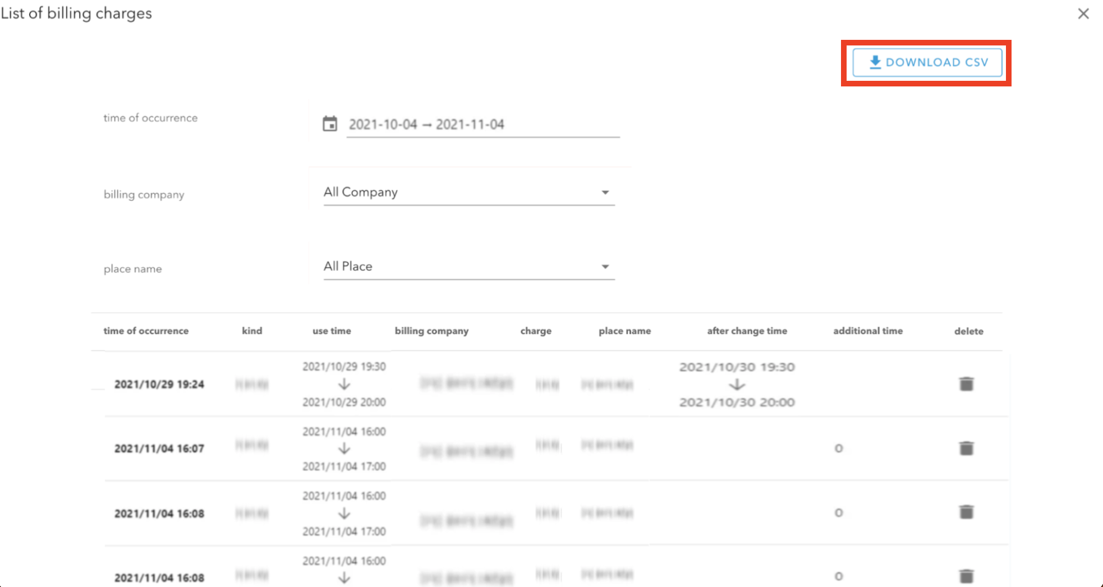Select the 2021/10/29 19:24 occurrence cell
The image size is (1103, 587).
(159, 384)
